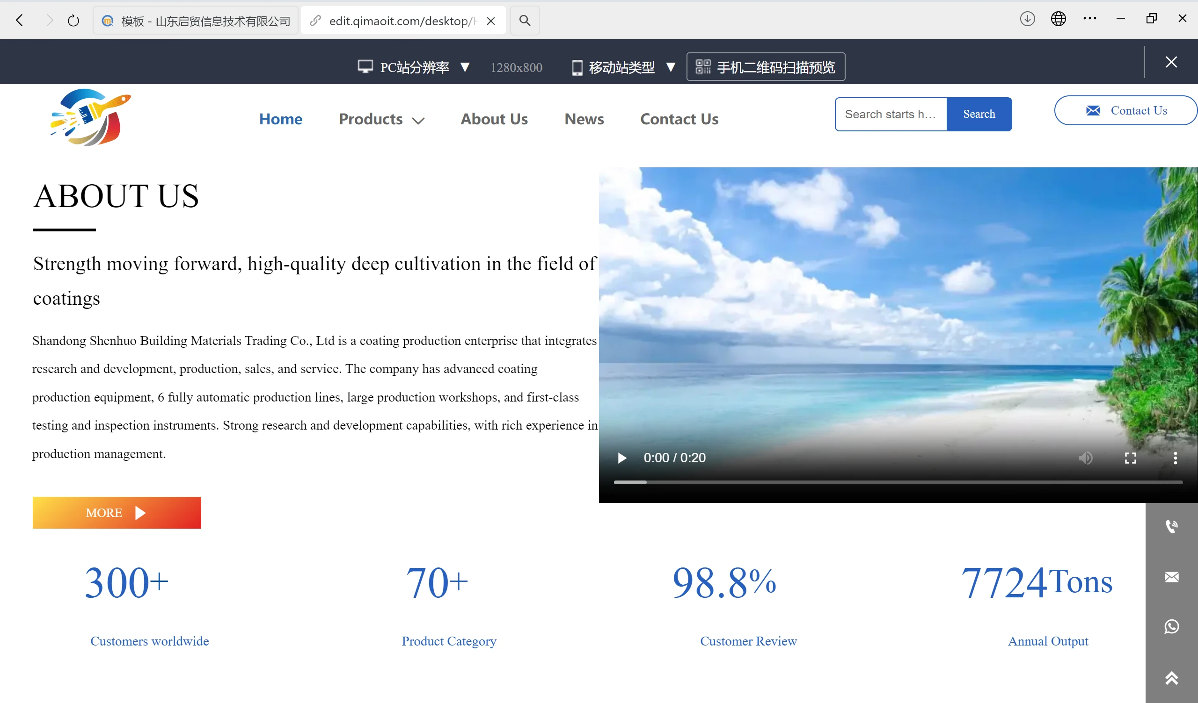Click the 7724Tons statistic
Image resolution: width=1198 pixels, height=703 pixels.
tap(1037, 582)
